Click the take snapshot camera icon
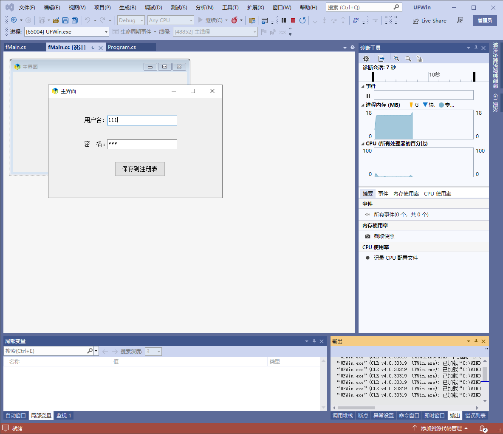Screen dimensions: 503x434 tap(367, 236)
